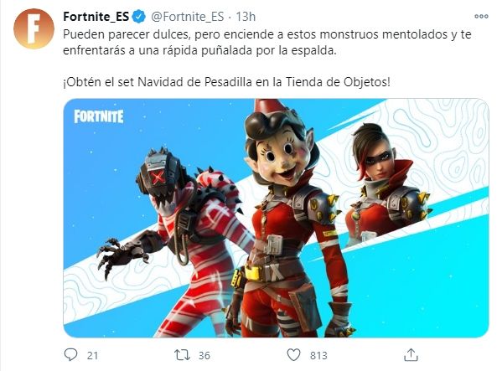Open the blue verified badge

(139, 17)
